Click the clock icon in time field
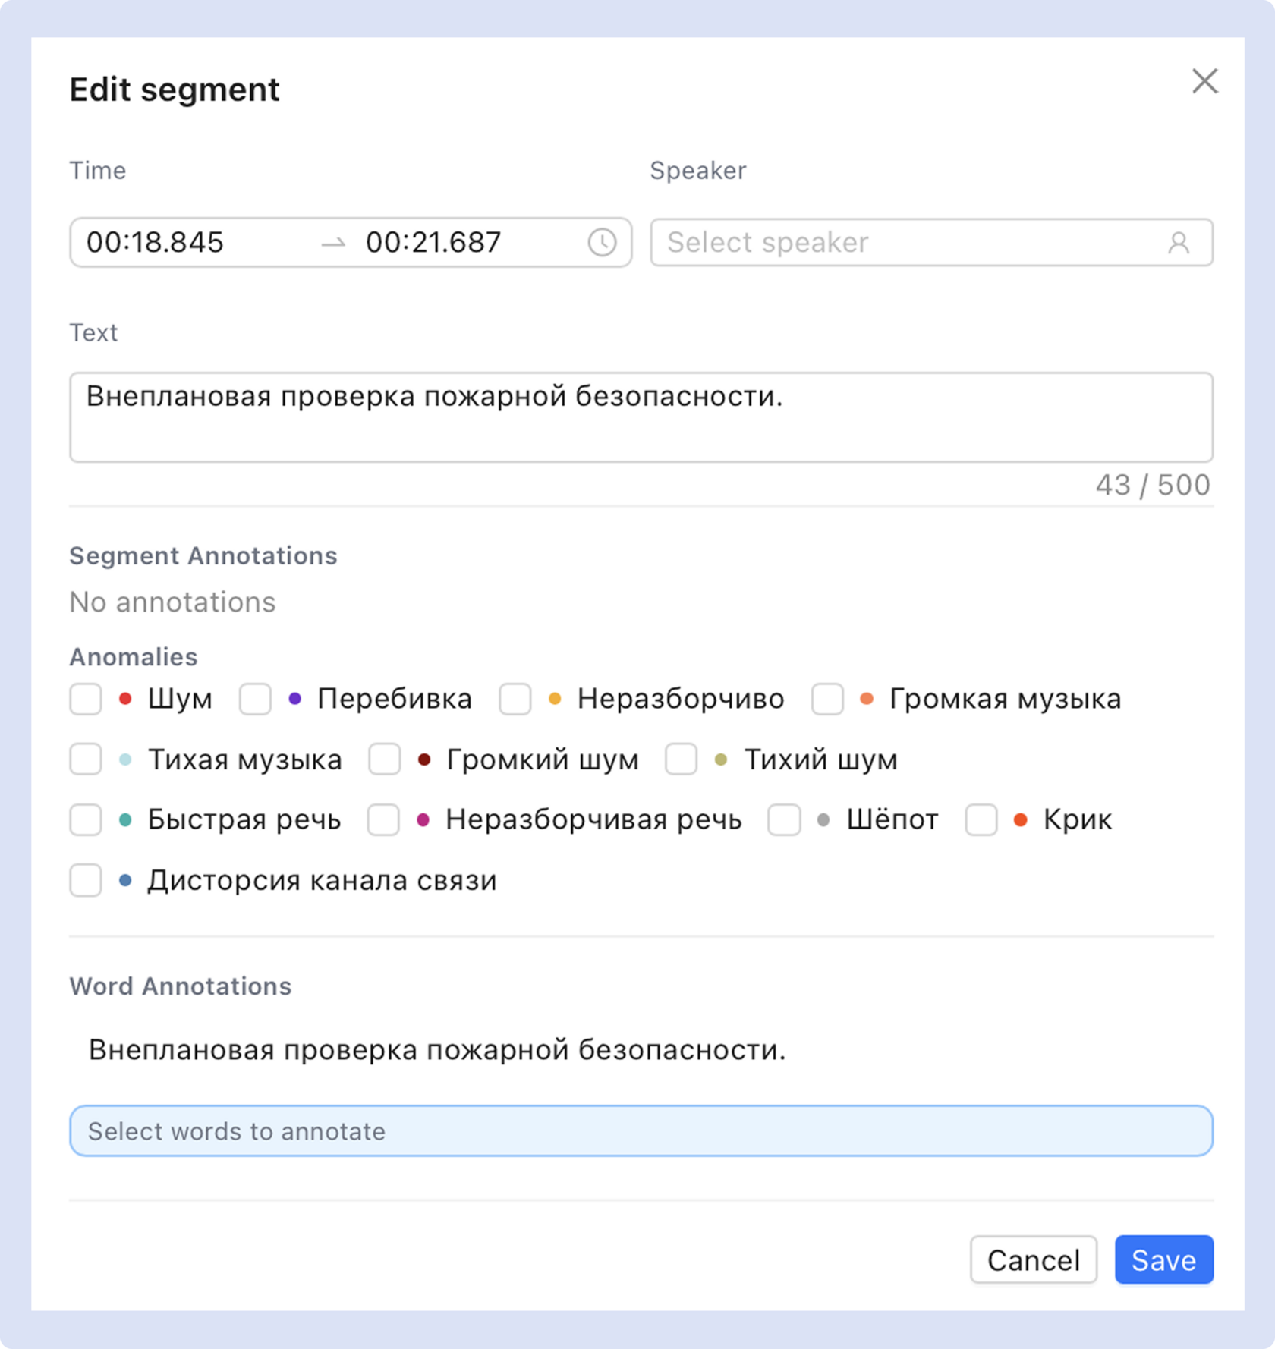 click(602, 243)
